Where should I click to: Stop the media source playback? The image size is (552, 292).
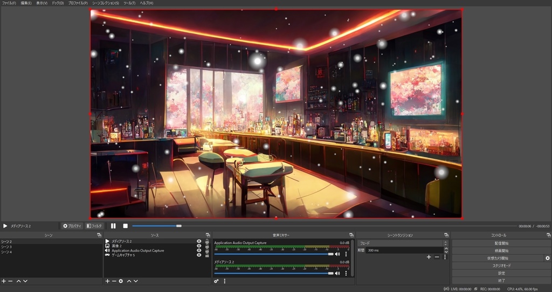[x=125, y=226]
